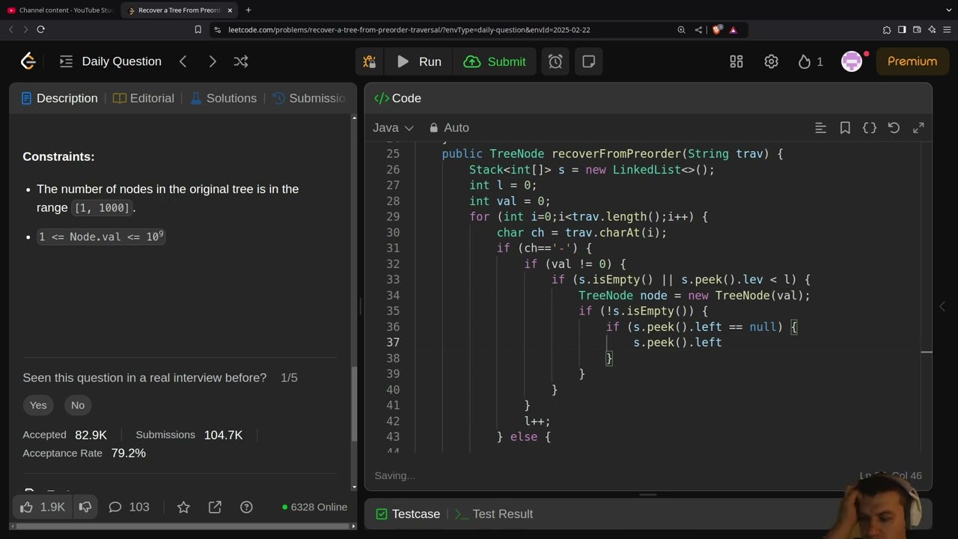Reload the browser page

(x=40, y=29)
